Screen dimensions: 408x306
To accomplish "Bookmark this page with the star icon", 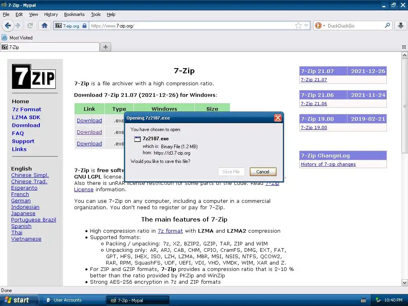I will pyautogui.click(x=298, y=25).
